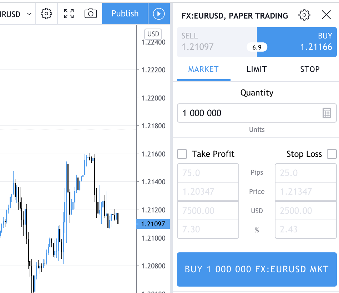Click the play replay icon beside Publish
The image size is (339, 293).
tap(159, 14)
